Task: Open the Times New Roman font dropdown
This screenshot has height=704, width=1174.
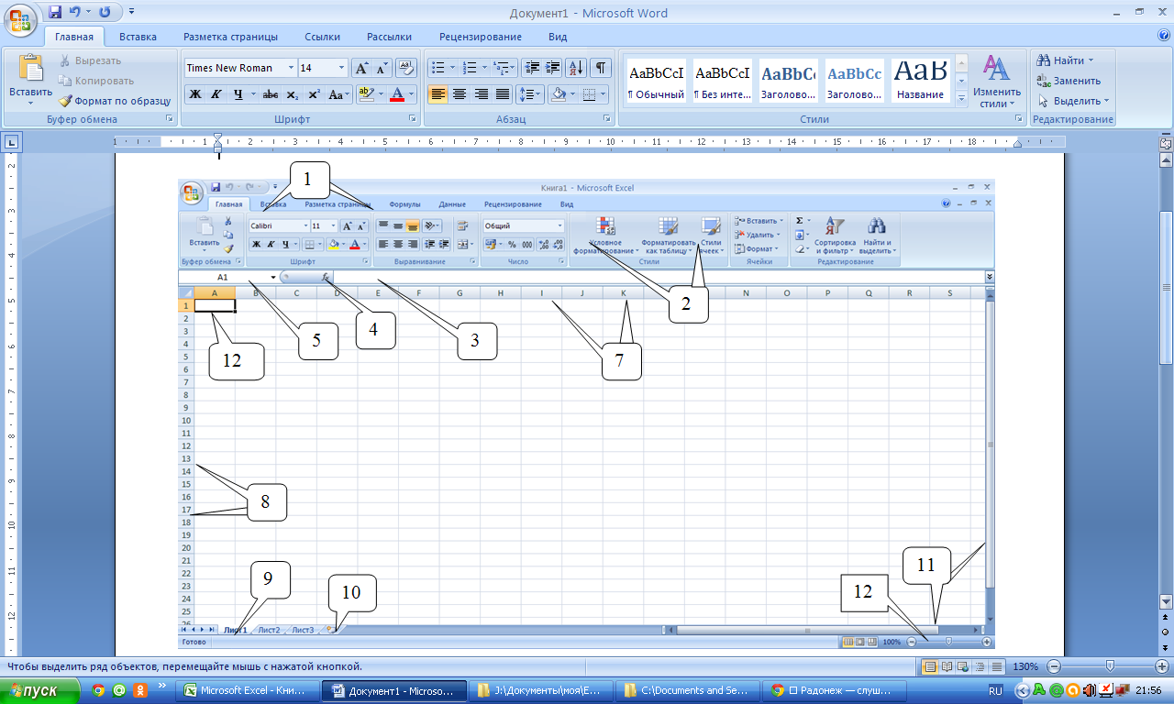Action: click(x=292, y=68)
